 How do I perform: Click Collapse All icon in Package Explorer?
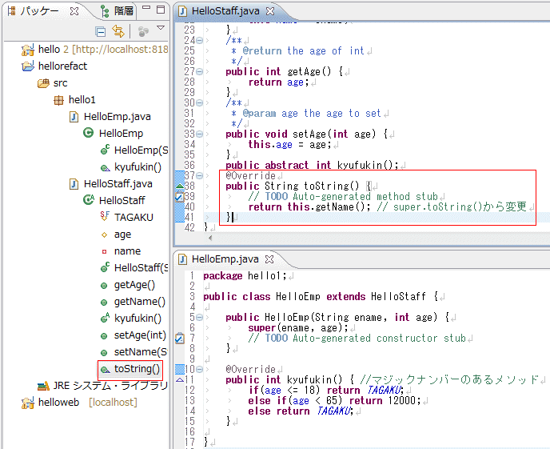(100, 32)
